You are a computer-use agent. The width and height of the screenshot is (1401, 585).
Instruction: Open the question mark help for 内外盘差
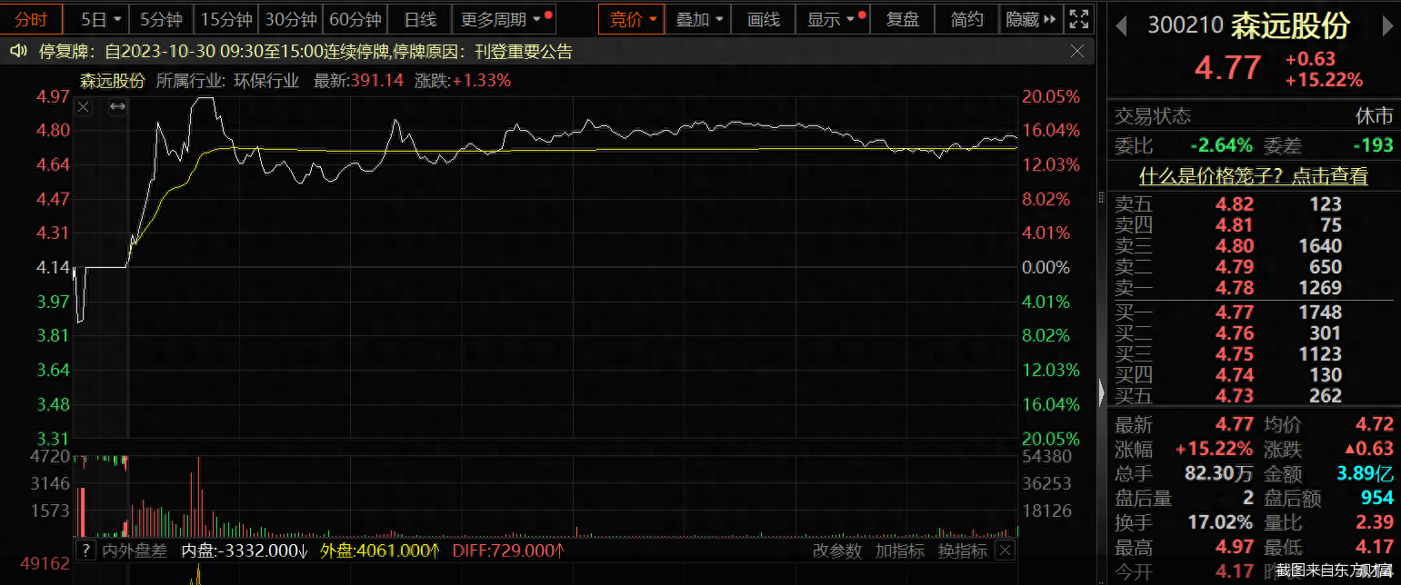(85, 550)
